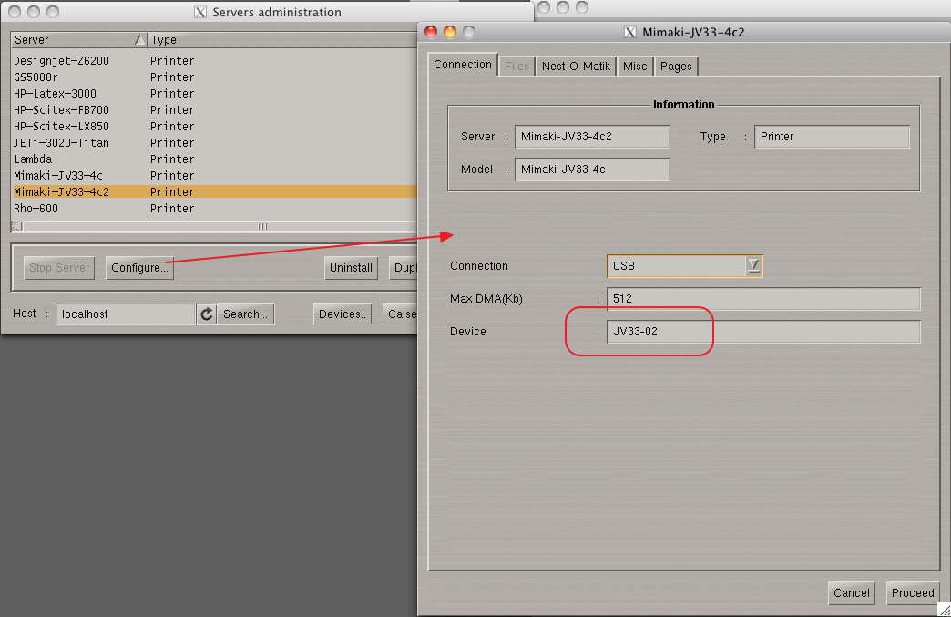Cancel the Mimaki-JV33-4c2 dialog

click(851, 593)
